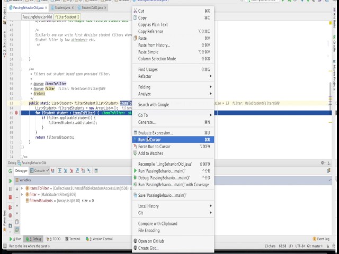The height and width of the screenshot is (254, 339).
Task: Click the Restore Layout icon in Debug
Action: pyautogui.click(x=329, y=170)
